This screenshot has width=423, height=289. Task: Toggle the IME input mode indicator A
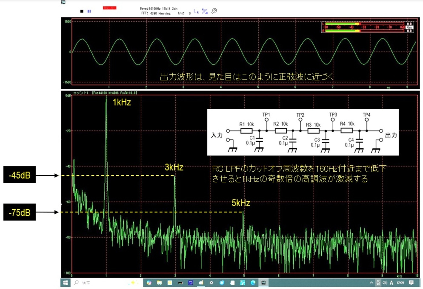pos(391,283)
